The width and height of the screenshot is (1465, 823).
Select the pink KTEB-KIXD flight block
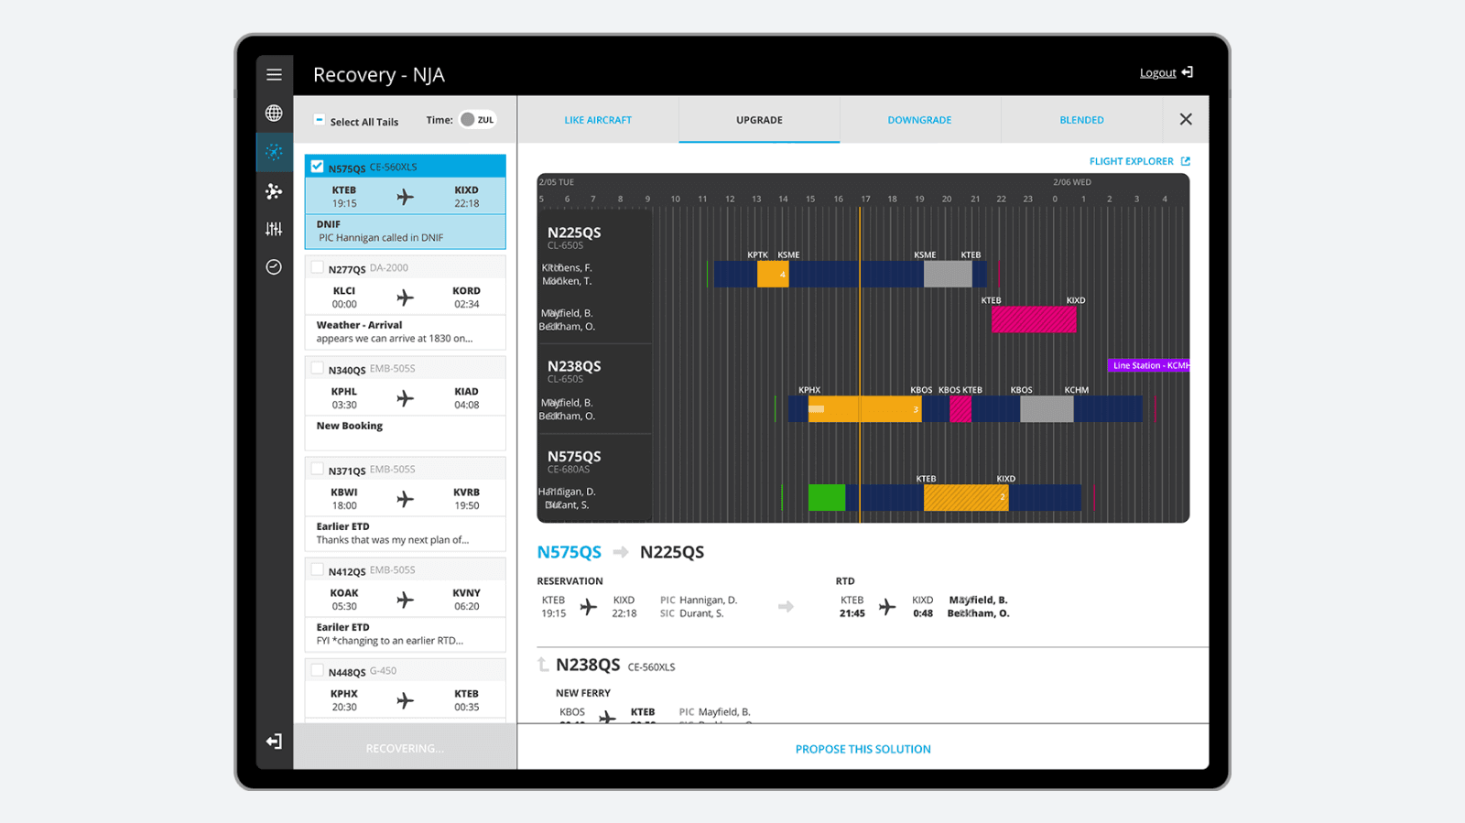click(1034, 319)
